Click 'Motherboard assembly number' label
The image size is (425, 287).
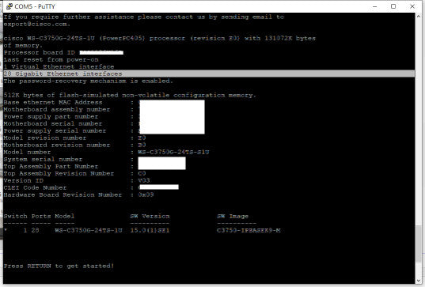(x=57, y=109)
